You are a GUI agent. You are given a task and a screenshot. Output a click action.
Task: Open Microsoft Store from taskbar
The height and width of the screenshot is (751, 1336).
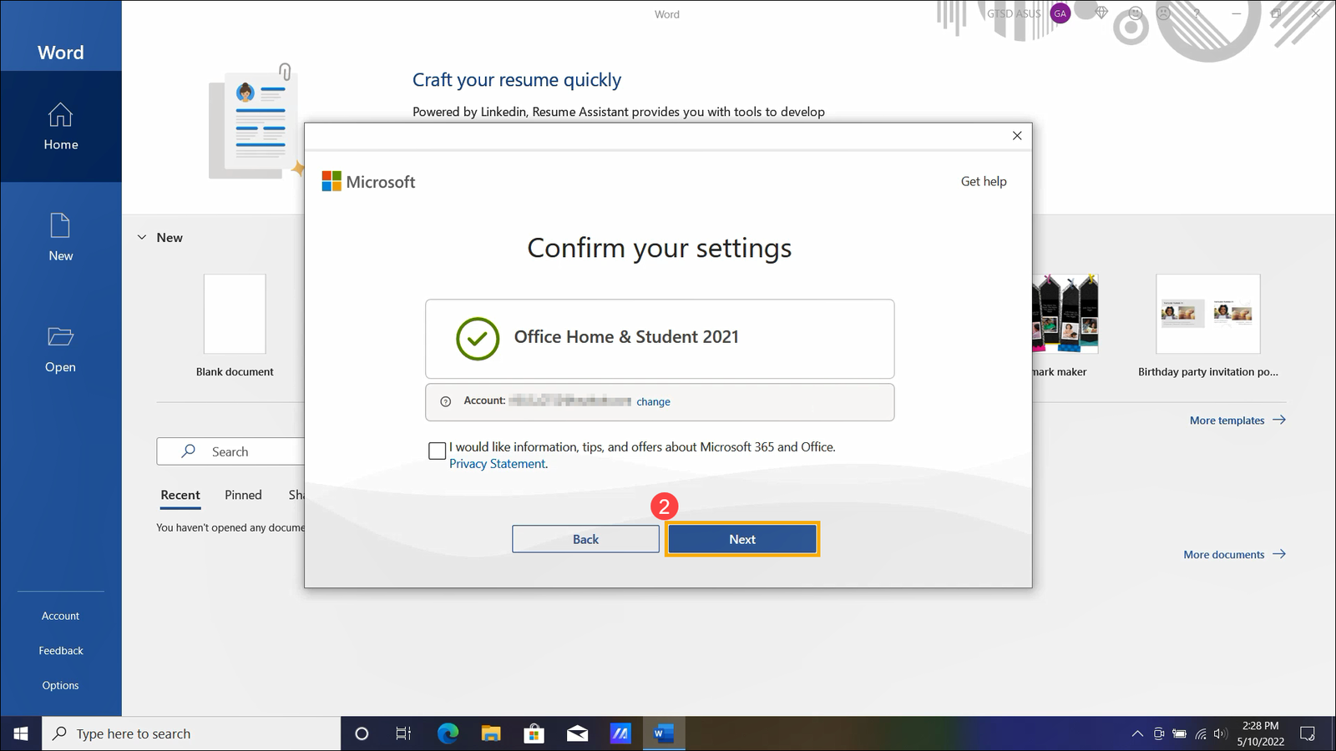534,733
